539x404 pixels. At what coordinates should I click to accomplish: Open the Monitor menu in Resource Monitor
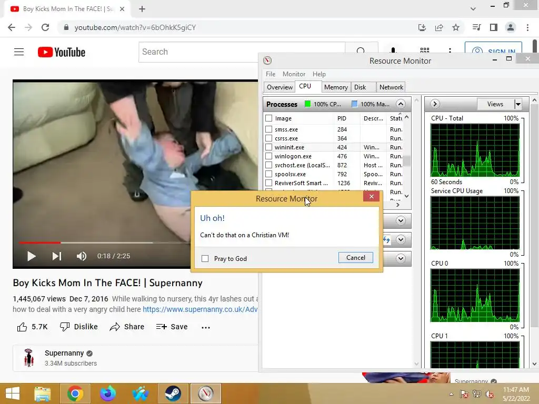(294, 74)
